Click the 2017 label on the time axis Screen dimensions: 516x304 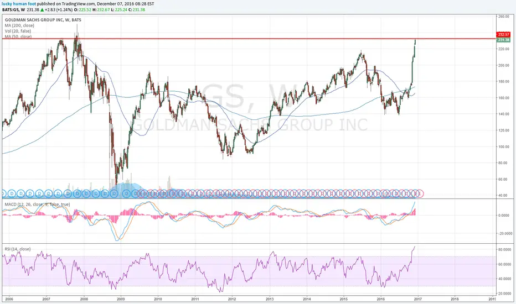418,299
